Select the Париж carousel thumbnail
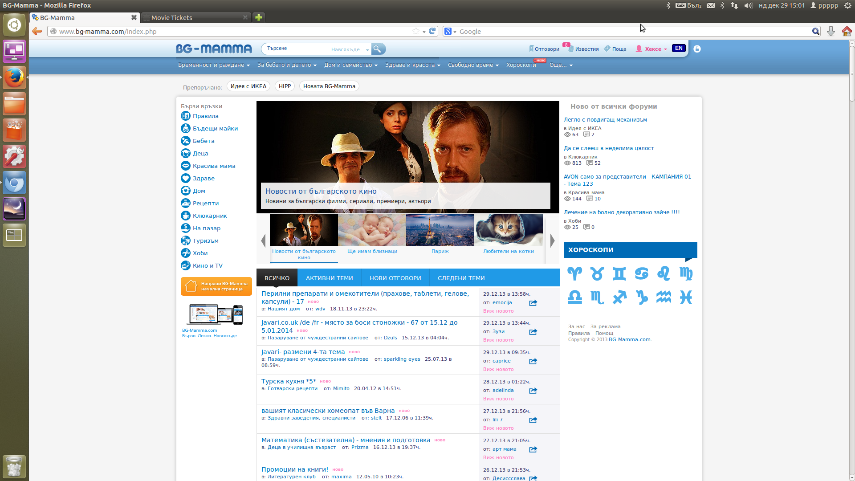 pyautogui.click(x=440, y=230)
